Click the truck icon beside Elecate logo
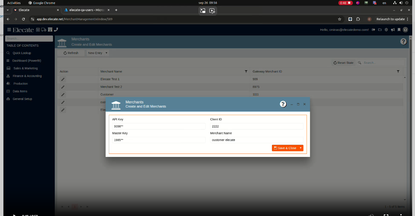The width and height of the screenshot is (415, 216). [x=43, y=30]
